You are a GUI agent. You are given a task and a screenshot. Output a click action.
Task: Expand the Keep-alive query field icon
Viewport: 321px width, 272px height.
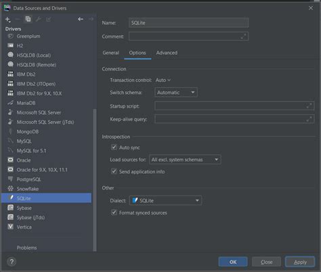click(x=309, y=119)
